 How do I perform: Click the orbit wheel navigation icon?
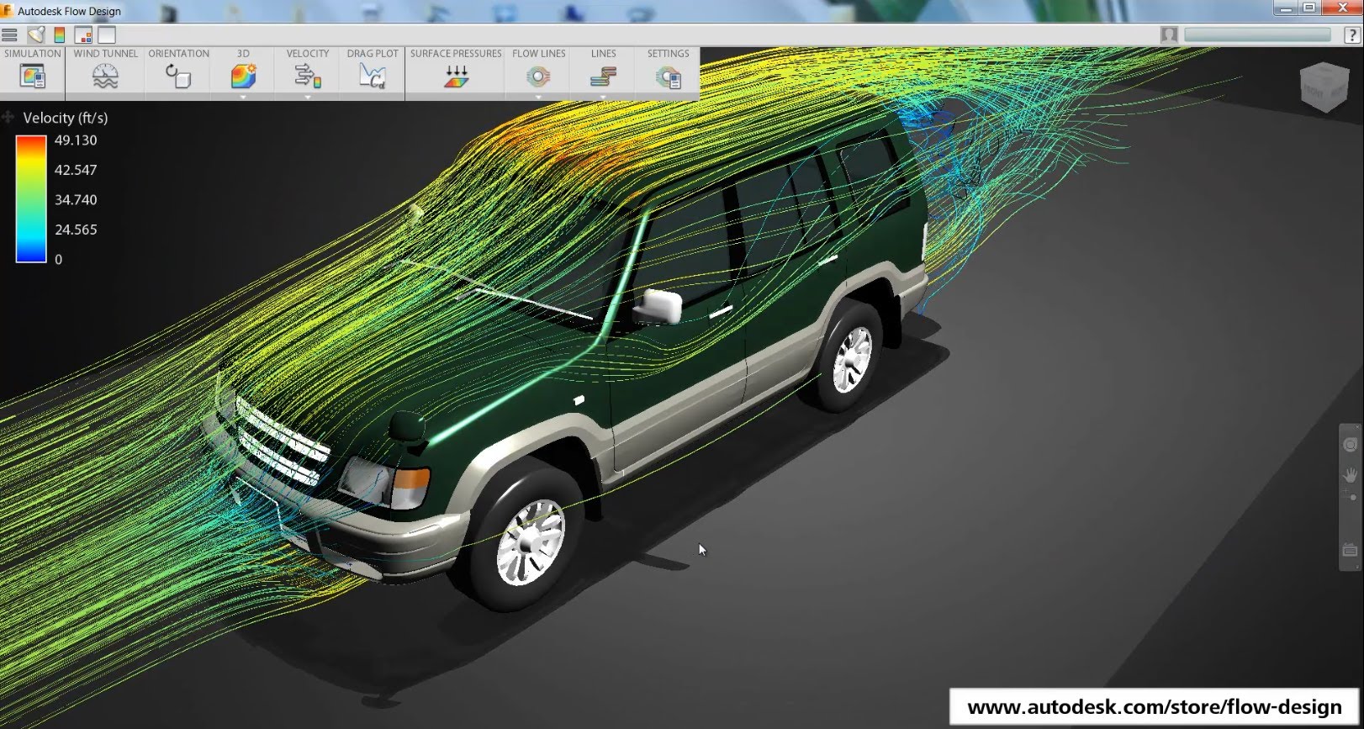click(1350, 444)
